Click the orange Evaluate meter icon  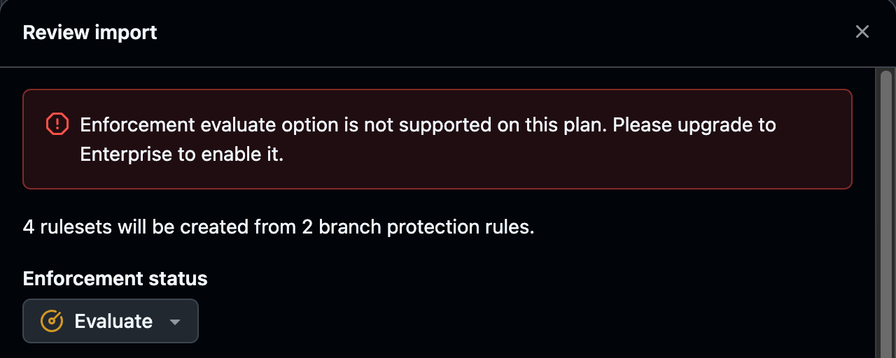click(x=52, y=321)
